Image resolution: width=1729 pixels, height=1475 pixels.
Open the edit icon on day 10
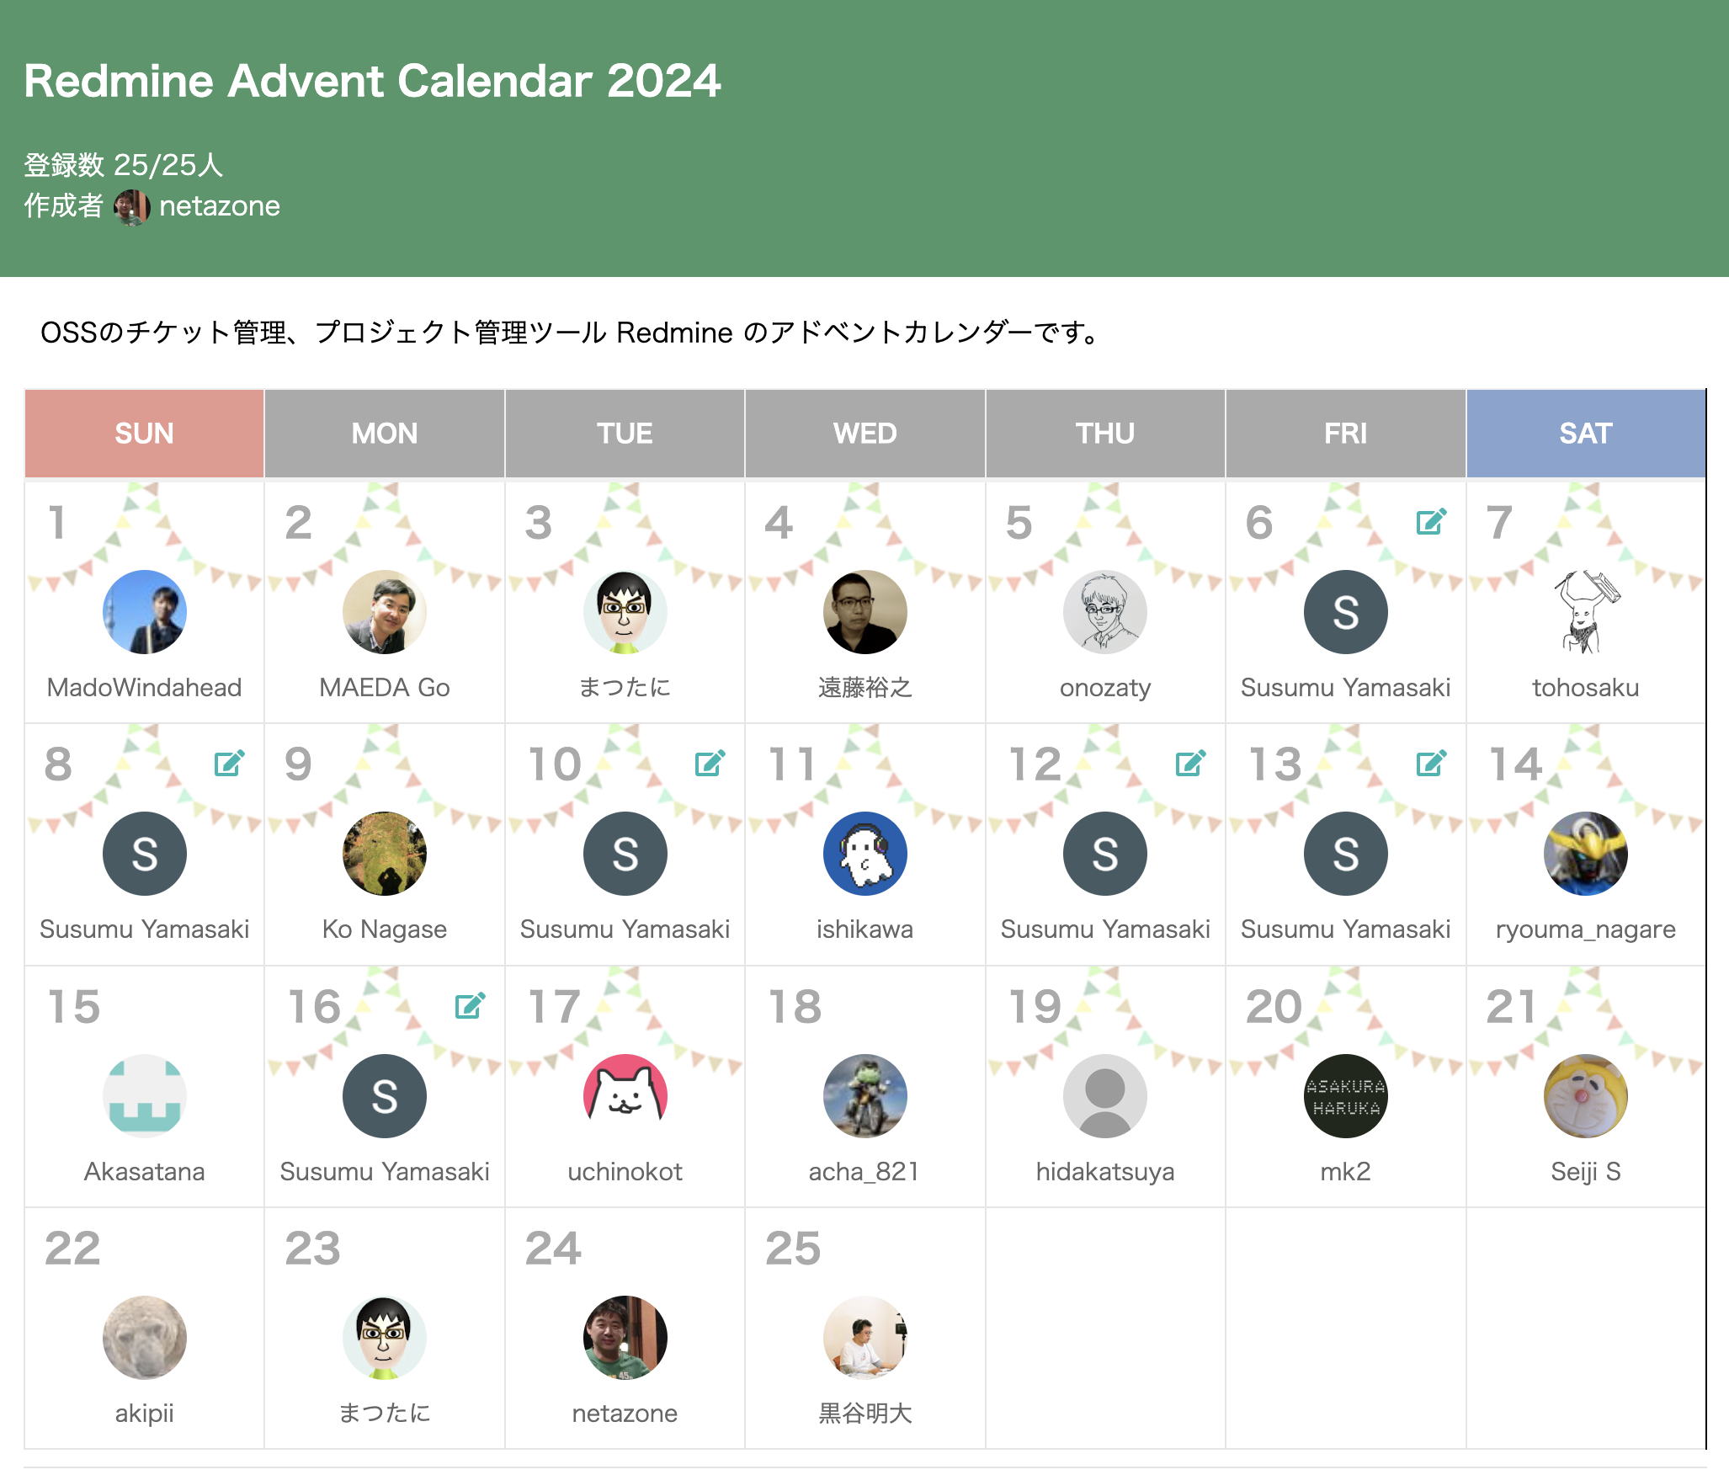pyautogui.click(x=710, y=764)
